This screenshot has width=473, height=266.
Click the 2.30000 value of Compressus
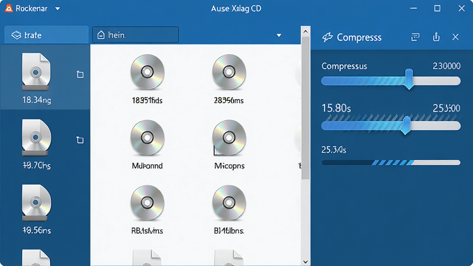pyautogui.click(x=447, y=66)
